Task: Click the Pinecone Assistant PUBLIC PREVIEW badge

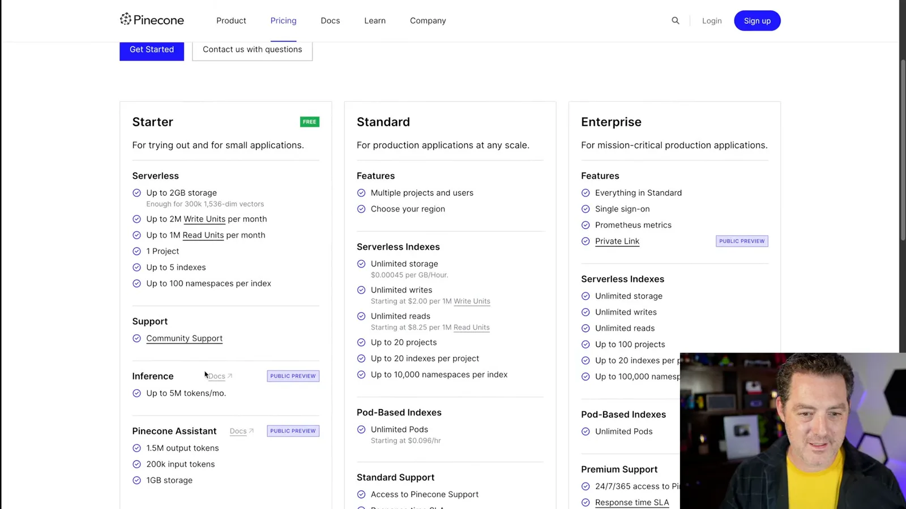Action: tap(293, 431)
